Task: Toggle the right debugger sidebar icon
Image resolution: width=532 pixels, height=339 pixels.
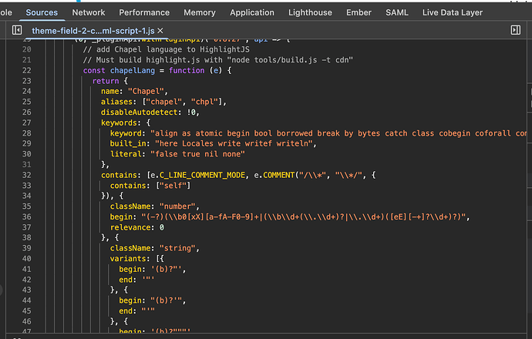Action: click(x=515, y=30)
